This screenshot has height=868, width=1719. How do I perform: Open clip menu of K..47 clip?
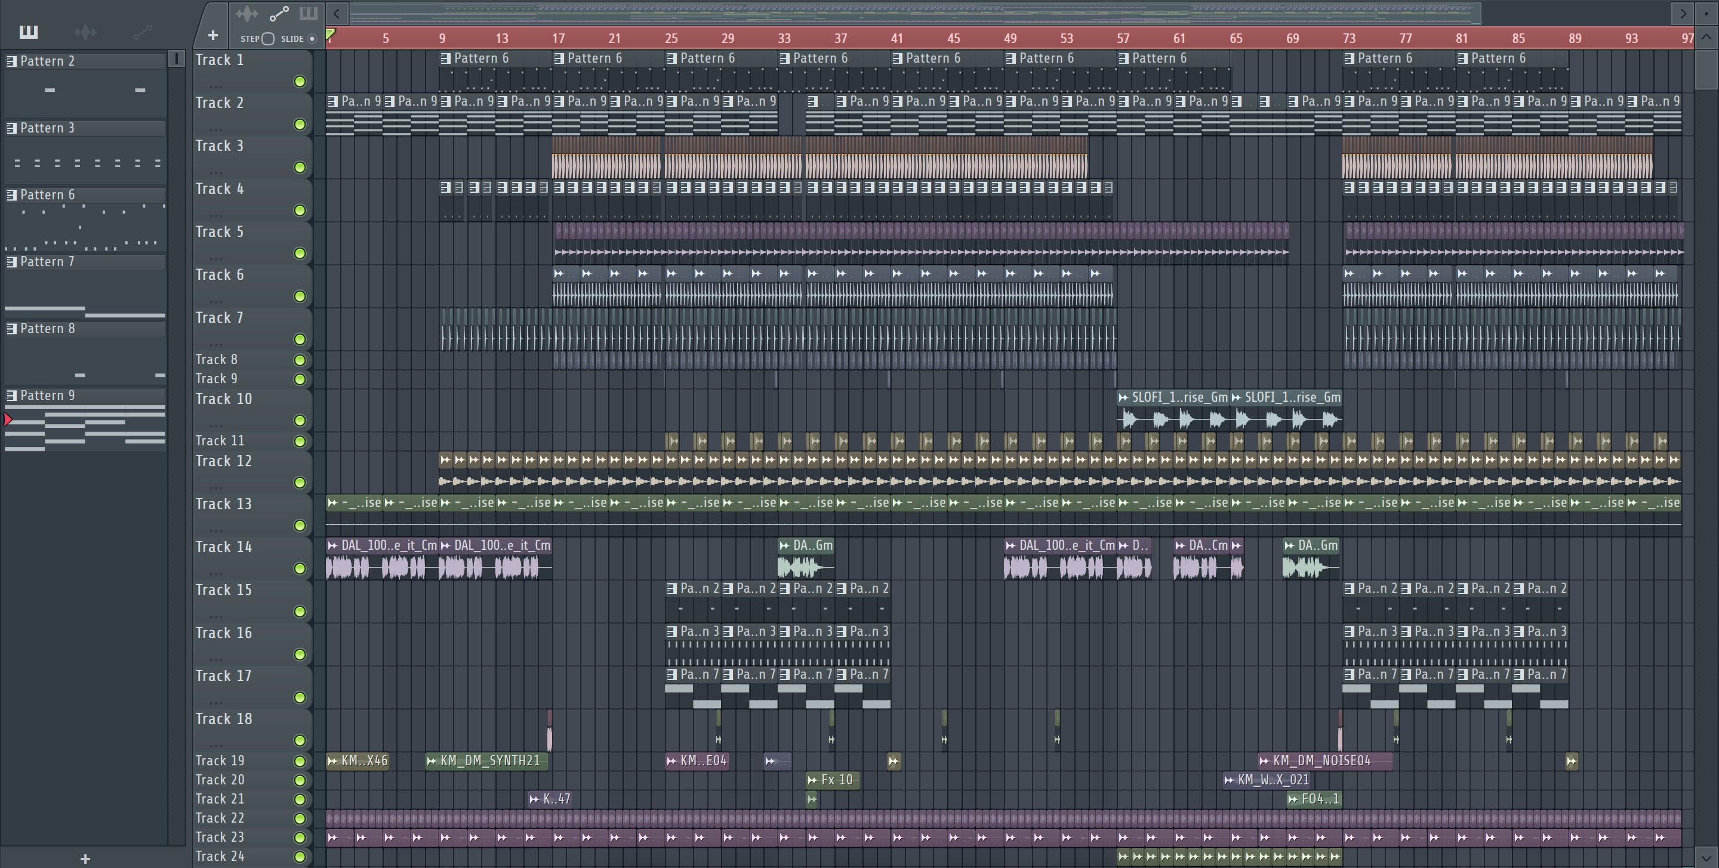pyautogui.click(x=535, y=799)
